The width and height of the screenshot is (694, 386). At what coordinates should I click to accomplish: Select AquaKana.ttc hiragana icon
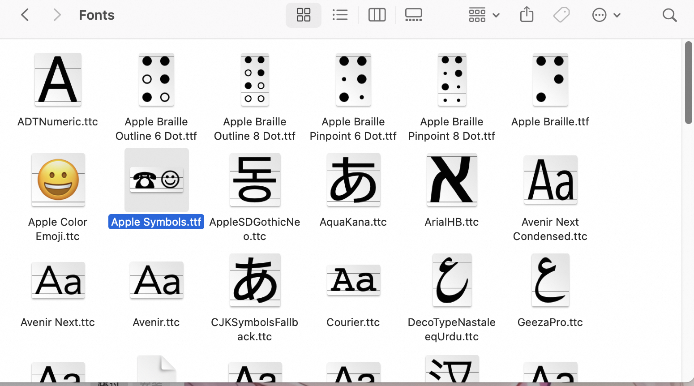pos(354,180)
